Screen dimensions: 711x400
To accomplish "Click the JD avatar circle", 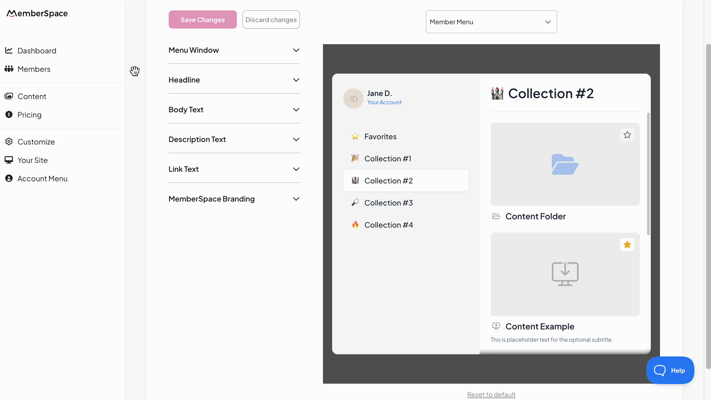I will point(353,98).
